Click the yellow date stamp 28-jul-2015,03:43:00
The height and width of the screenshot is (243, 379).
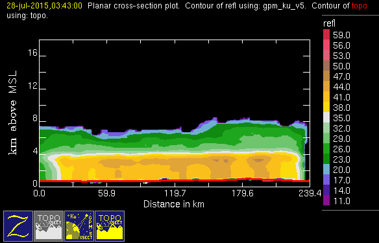(x=45, y=6)
